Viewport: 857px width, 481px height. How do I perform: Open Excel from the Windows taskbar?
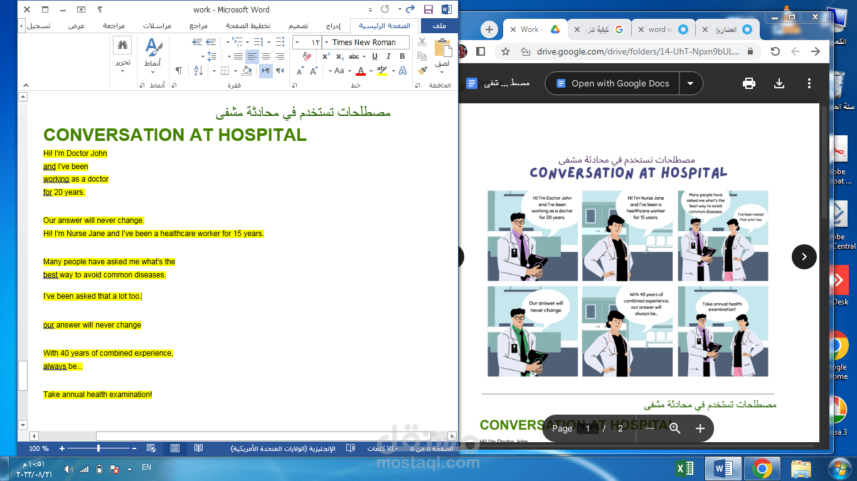point(684,468)
